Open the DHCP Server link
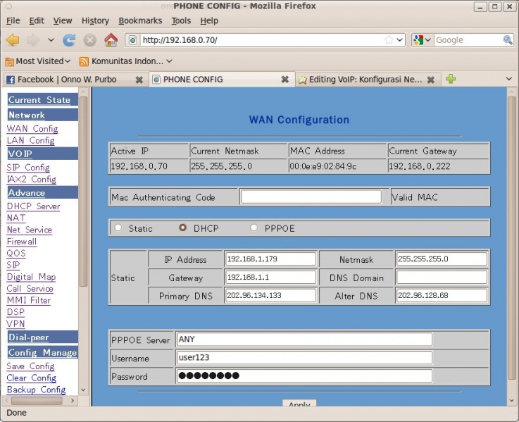 pos(33,206)
